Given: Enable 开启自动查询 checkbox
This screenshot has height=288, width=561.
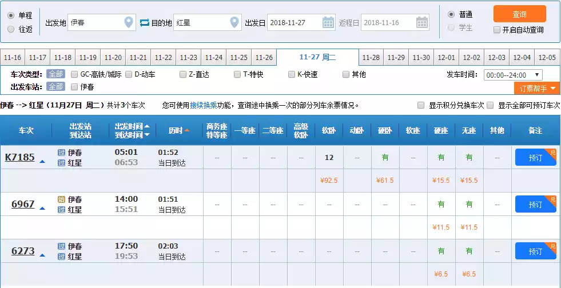Looking at the screenshot, I should [497, 30].
